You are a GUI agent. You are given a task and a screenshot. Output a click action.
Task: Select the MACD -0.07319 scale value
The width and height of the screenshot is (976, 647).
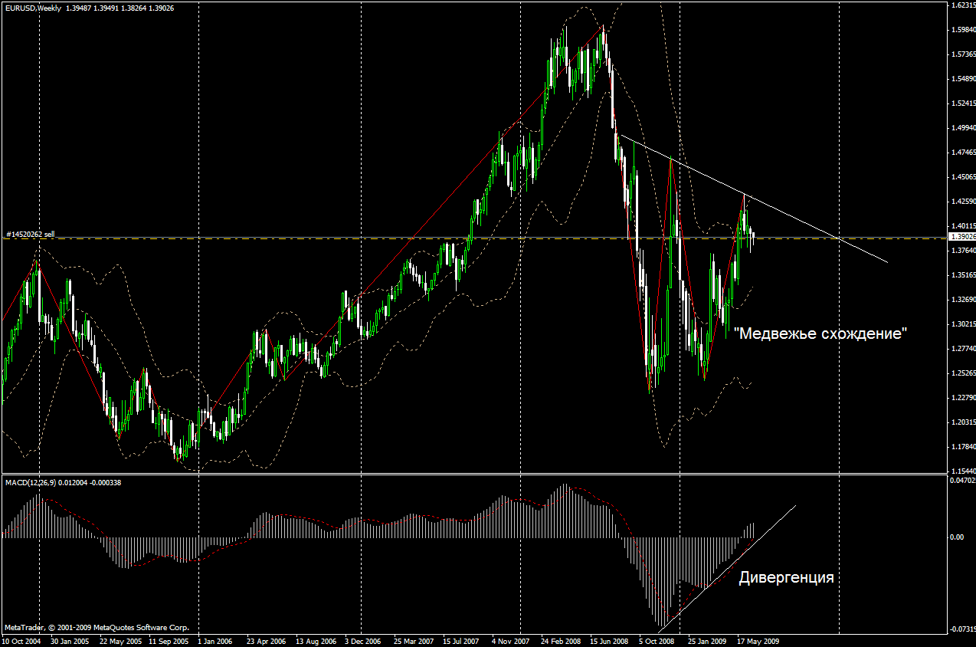tap(961, 629)
